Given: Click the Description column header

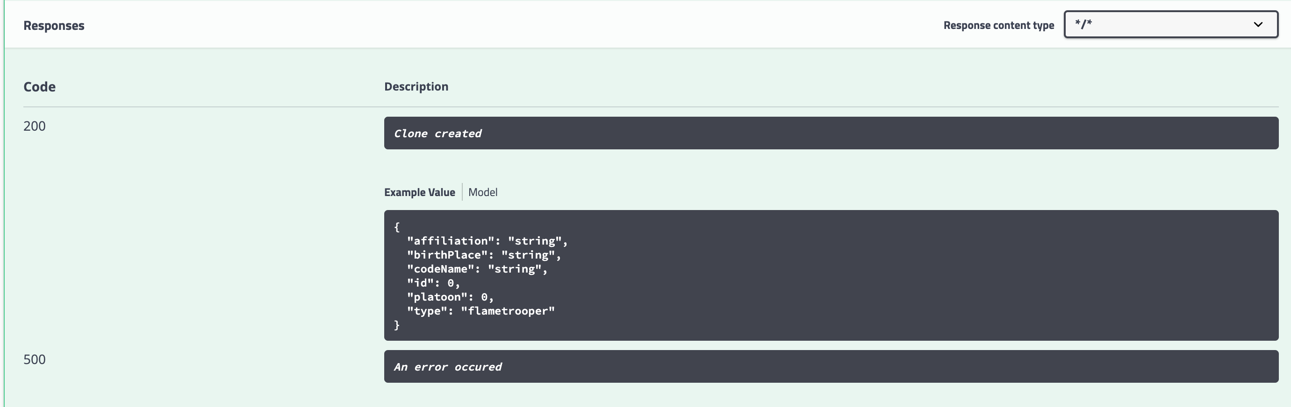Looking at the screenshot, I should pos(416,87).
